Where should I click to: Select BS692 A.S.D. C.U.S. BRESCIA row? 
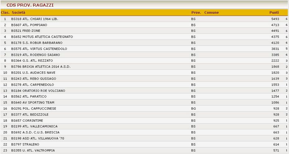coord(144,133)
